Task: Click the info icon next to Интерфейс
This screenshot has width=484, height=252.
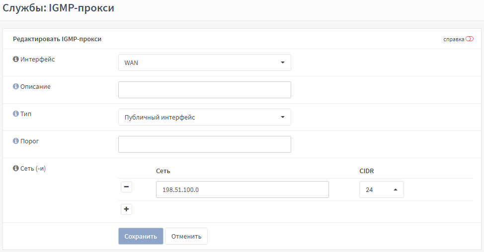Action: point(16,59)
